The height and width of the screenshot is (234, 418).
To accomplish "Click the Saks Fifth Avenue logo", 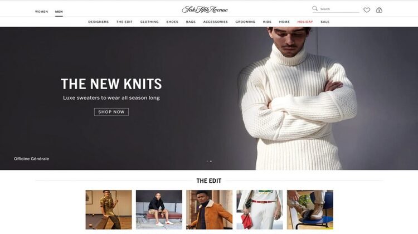I will 205,9.
